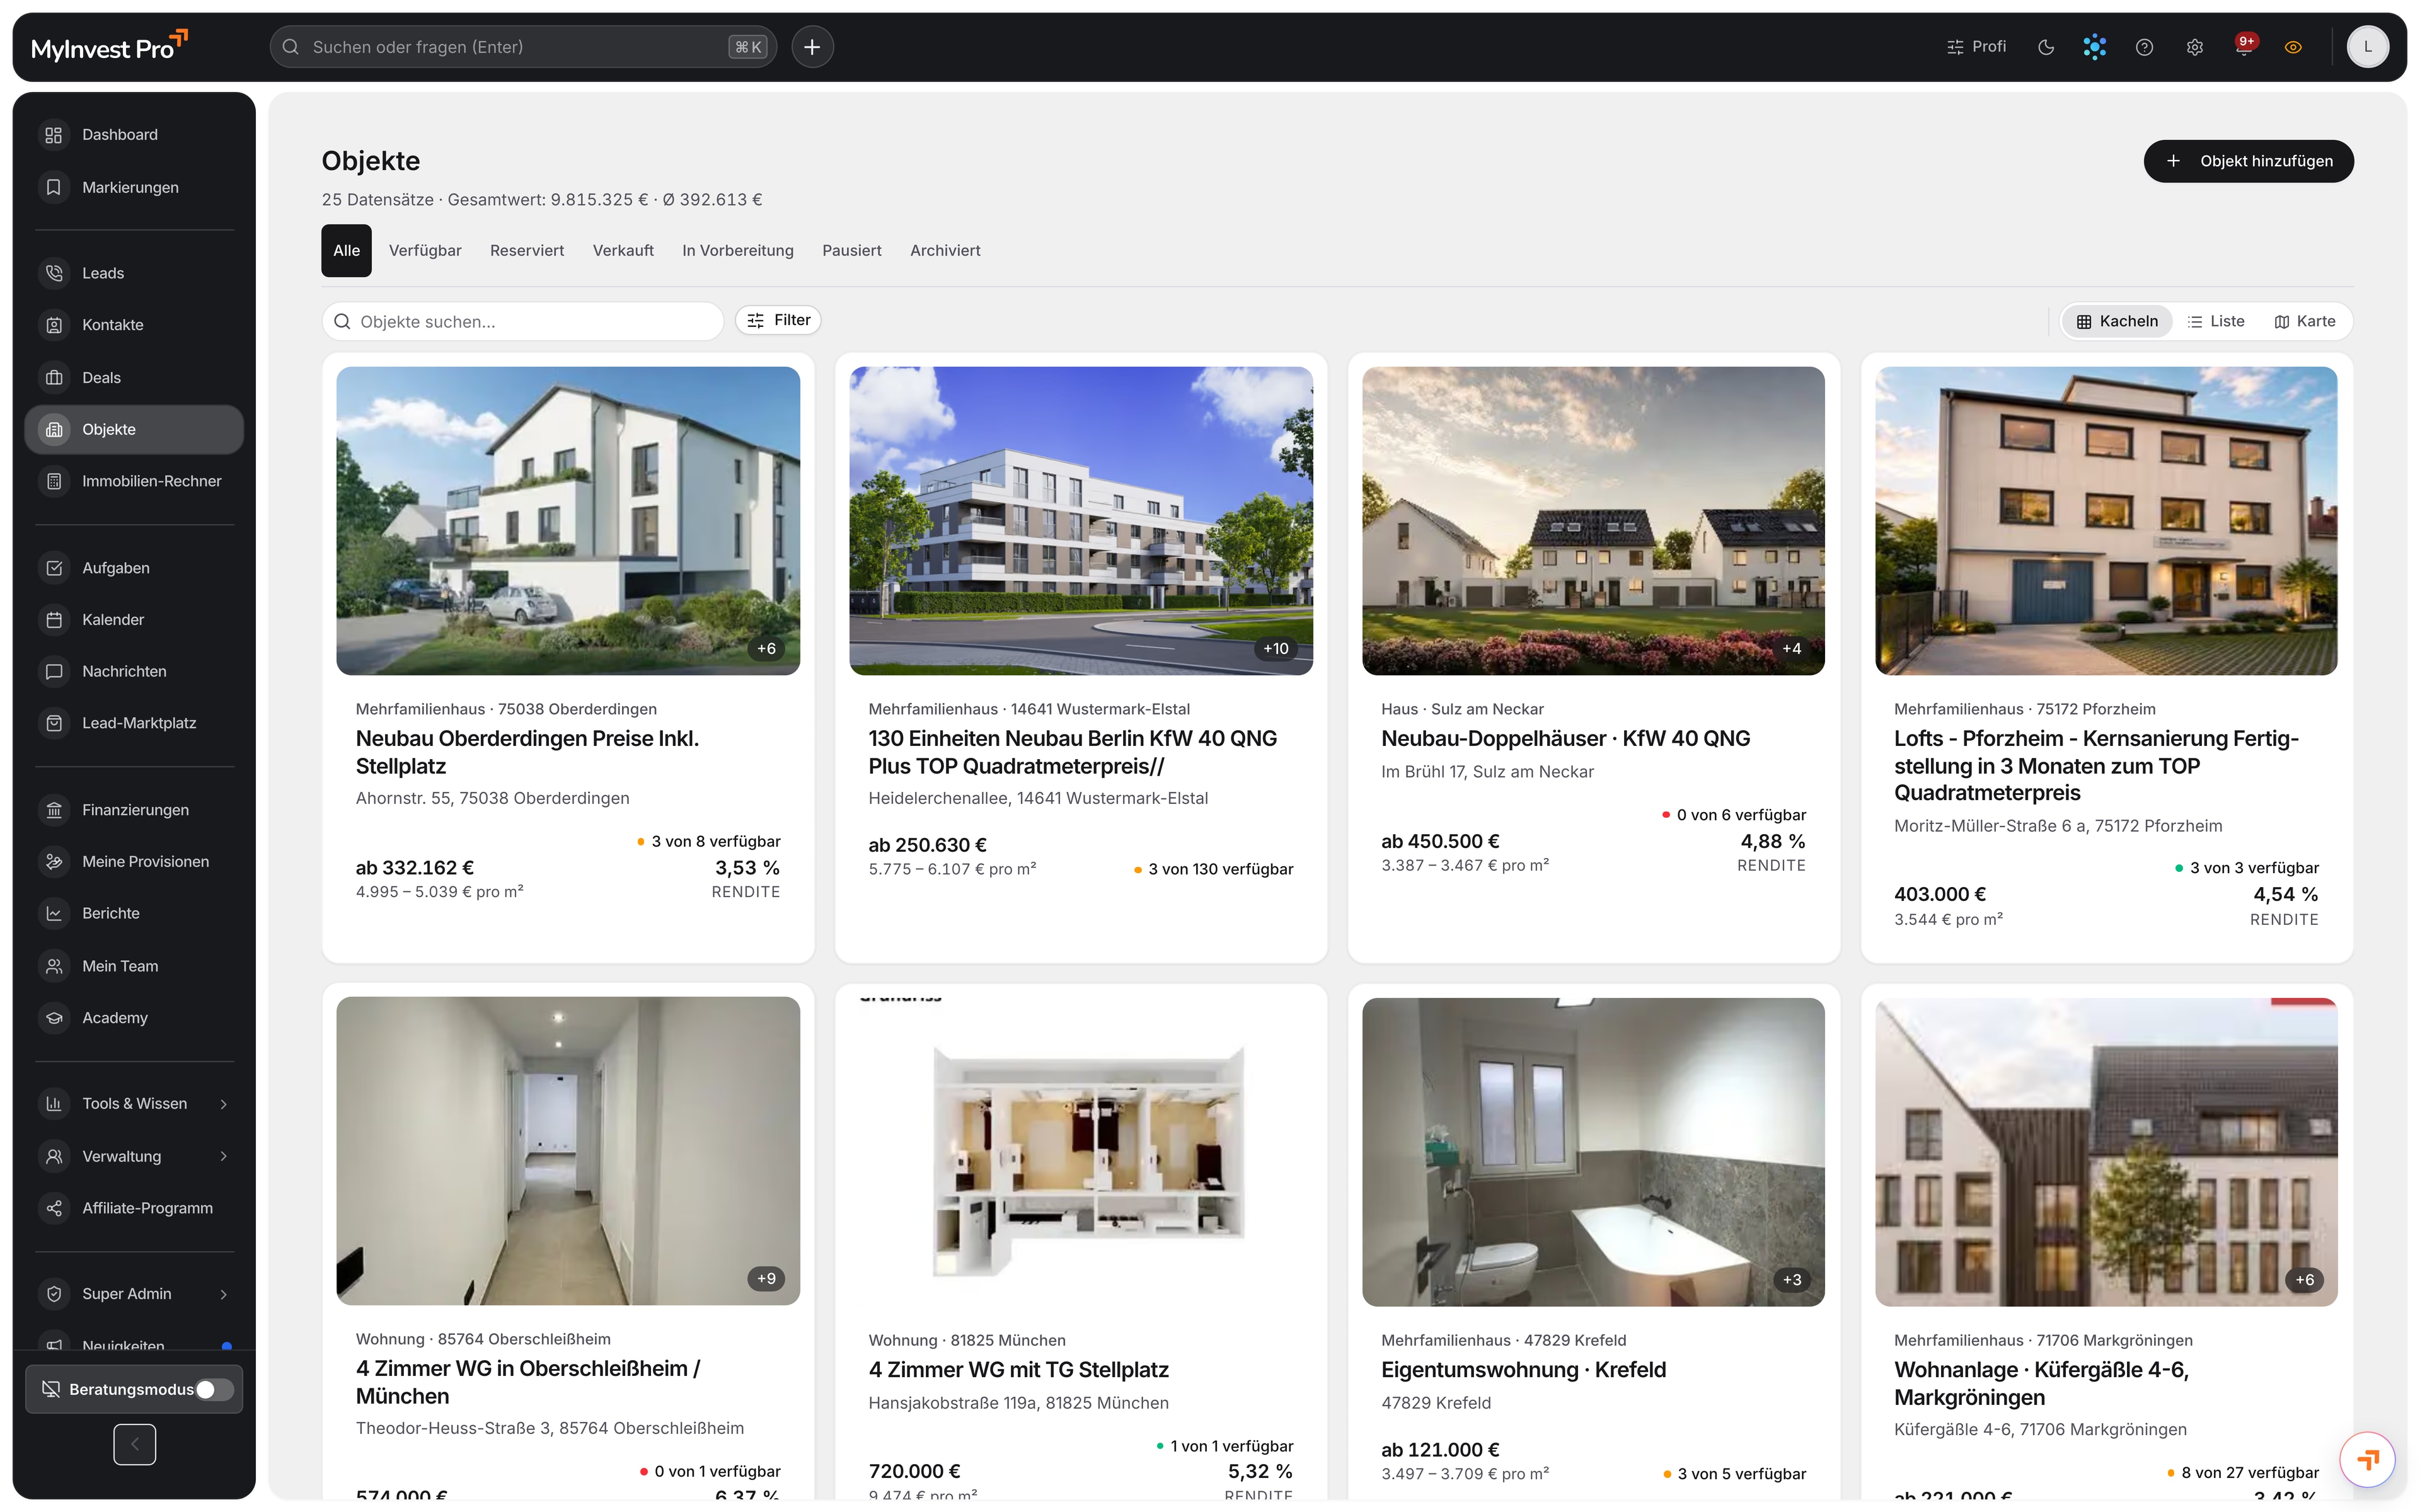
Task: Open 4 Zimmer WG floor plan image
Action: (1081, 1151)
